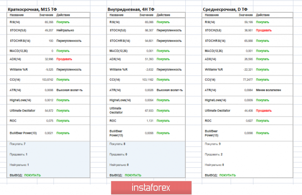
Task: Click Williams %R value -2,632 in 4H table
Action: click(149, 69)
